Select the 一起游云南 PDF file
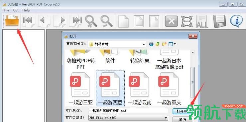This screenshot has height=122, width=246. point(140,89)
